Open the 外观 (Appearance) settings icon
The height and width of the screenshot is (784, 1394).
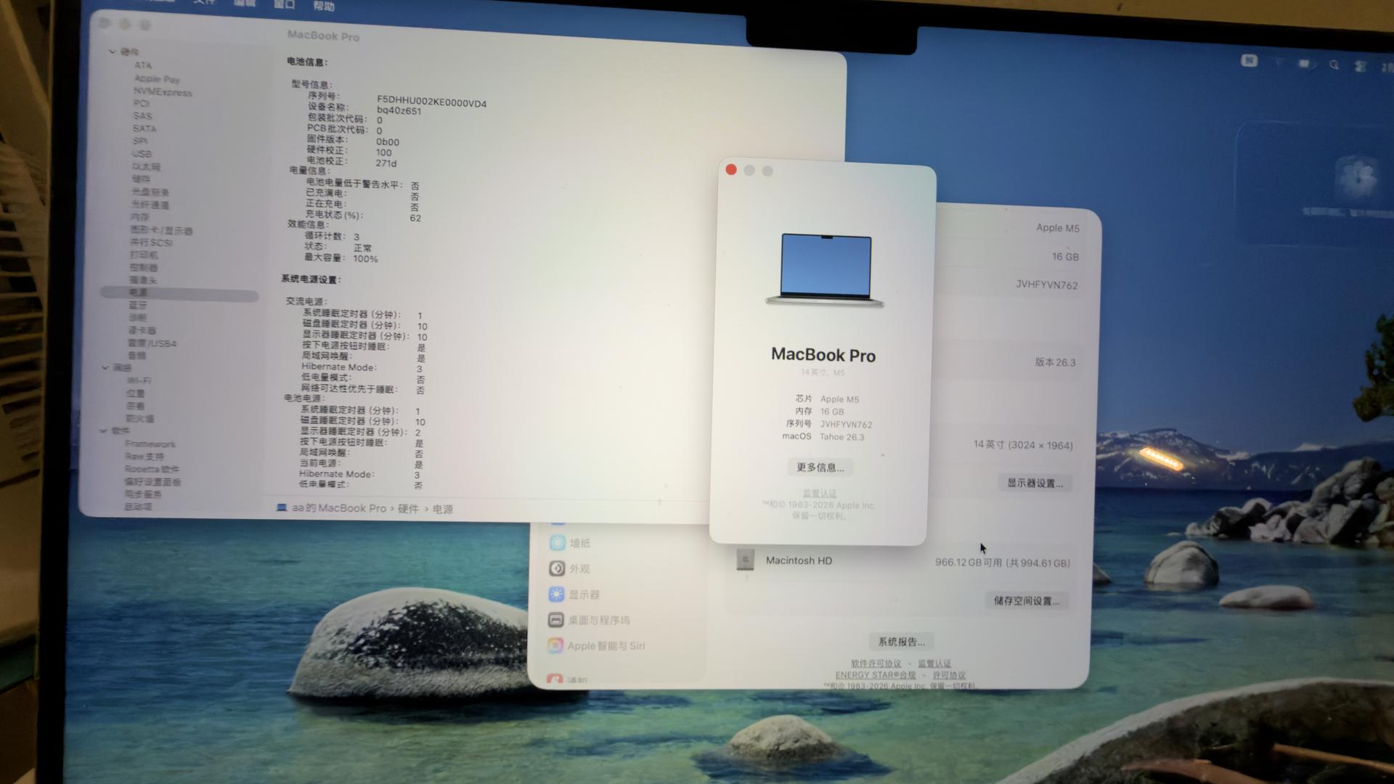(x=557, y=568)
